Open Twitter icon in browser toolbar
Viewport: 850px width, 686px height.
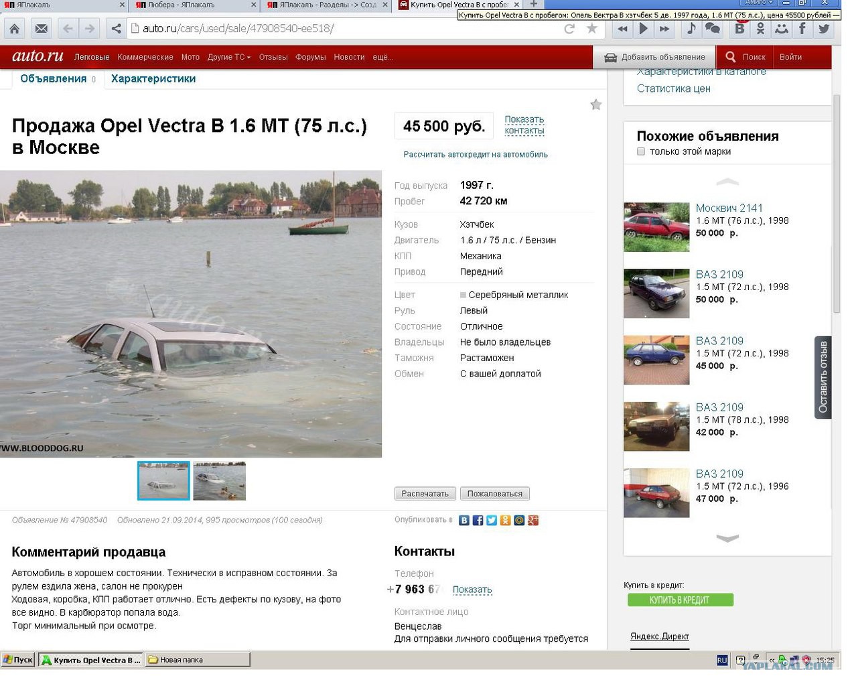(x=824, y=29)
